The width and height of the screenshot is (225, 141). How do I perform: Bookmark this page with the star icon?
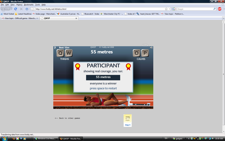(166, 9)
